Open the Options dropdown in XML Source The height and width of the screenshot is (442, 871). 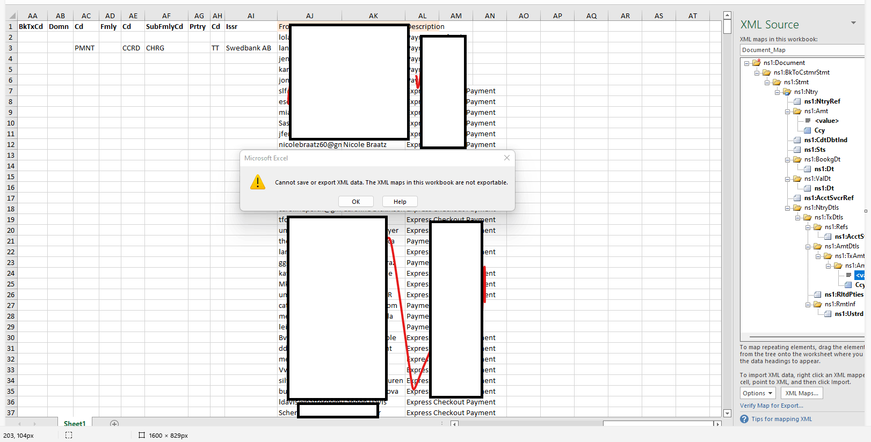(x=757, y=393)
